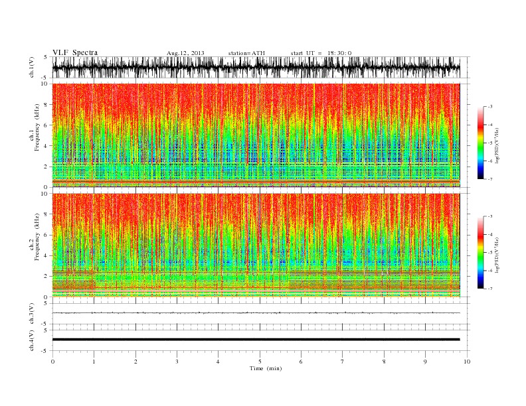526x406 pixels.
Task: Click the "Time (min)" axis label
Action: coord(266,368)
